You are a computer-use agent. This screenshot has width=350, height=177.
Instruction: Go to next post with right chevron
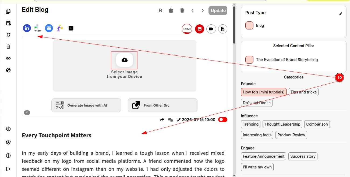[203, 10]
